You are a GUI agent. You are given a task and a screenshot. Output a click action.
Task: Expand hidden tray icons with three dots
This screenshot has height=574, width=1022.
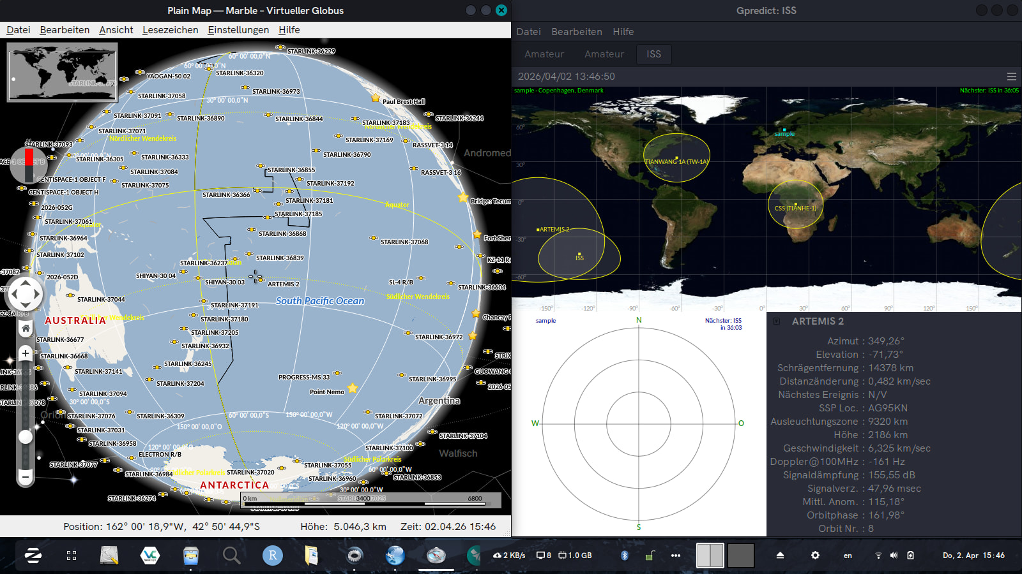tap(675, 556)
